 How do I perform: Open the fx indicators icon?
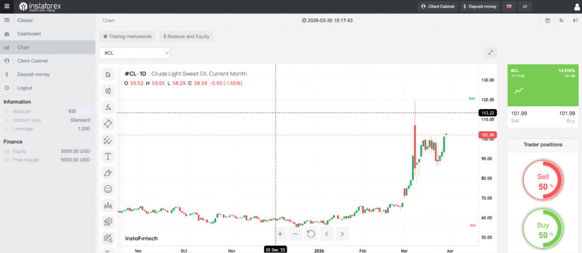108,107
